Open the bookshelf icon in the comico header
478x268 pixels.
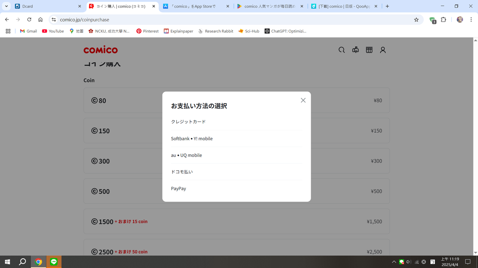(x=369, y=50)
